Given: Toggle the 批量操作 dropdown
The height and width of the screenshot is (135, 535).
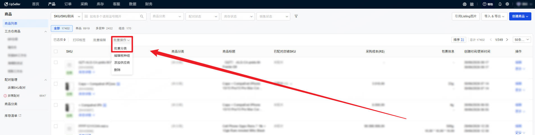Looking at the screenshot, I should (122, 40).
